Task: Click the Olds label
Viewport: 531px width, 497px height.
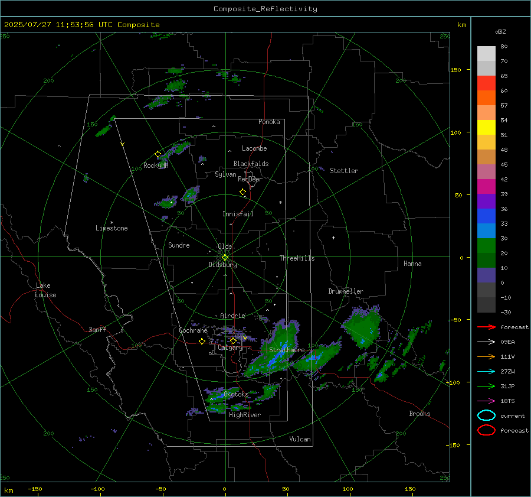Action: [225, 246]
